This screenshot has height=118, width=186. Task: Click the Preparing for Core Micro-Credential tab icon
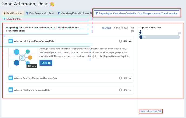(x=97, y=13)
